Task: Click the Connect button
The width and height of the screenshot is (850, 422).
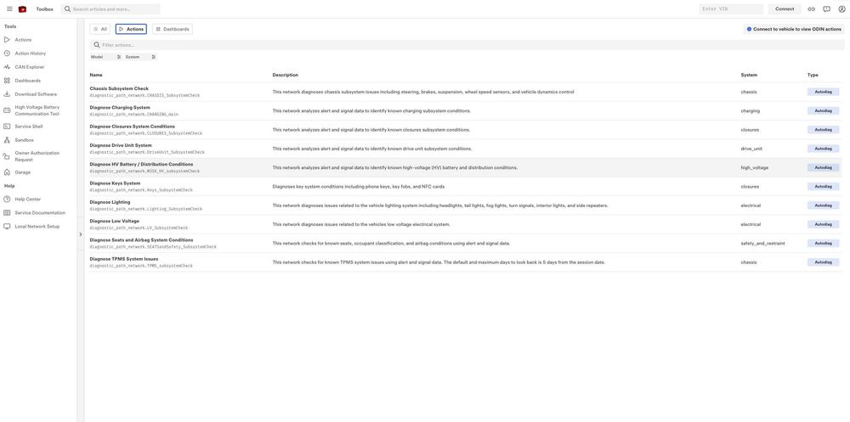Action: 785,9
